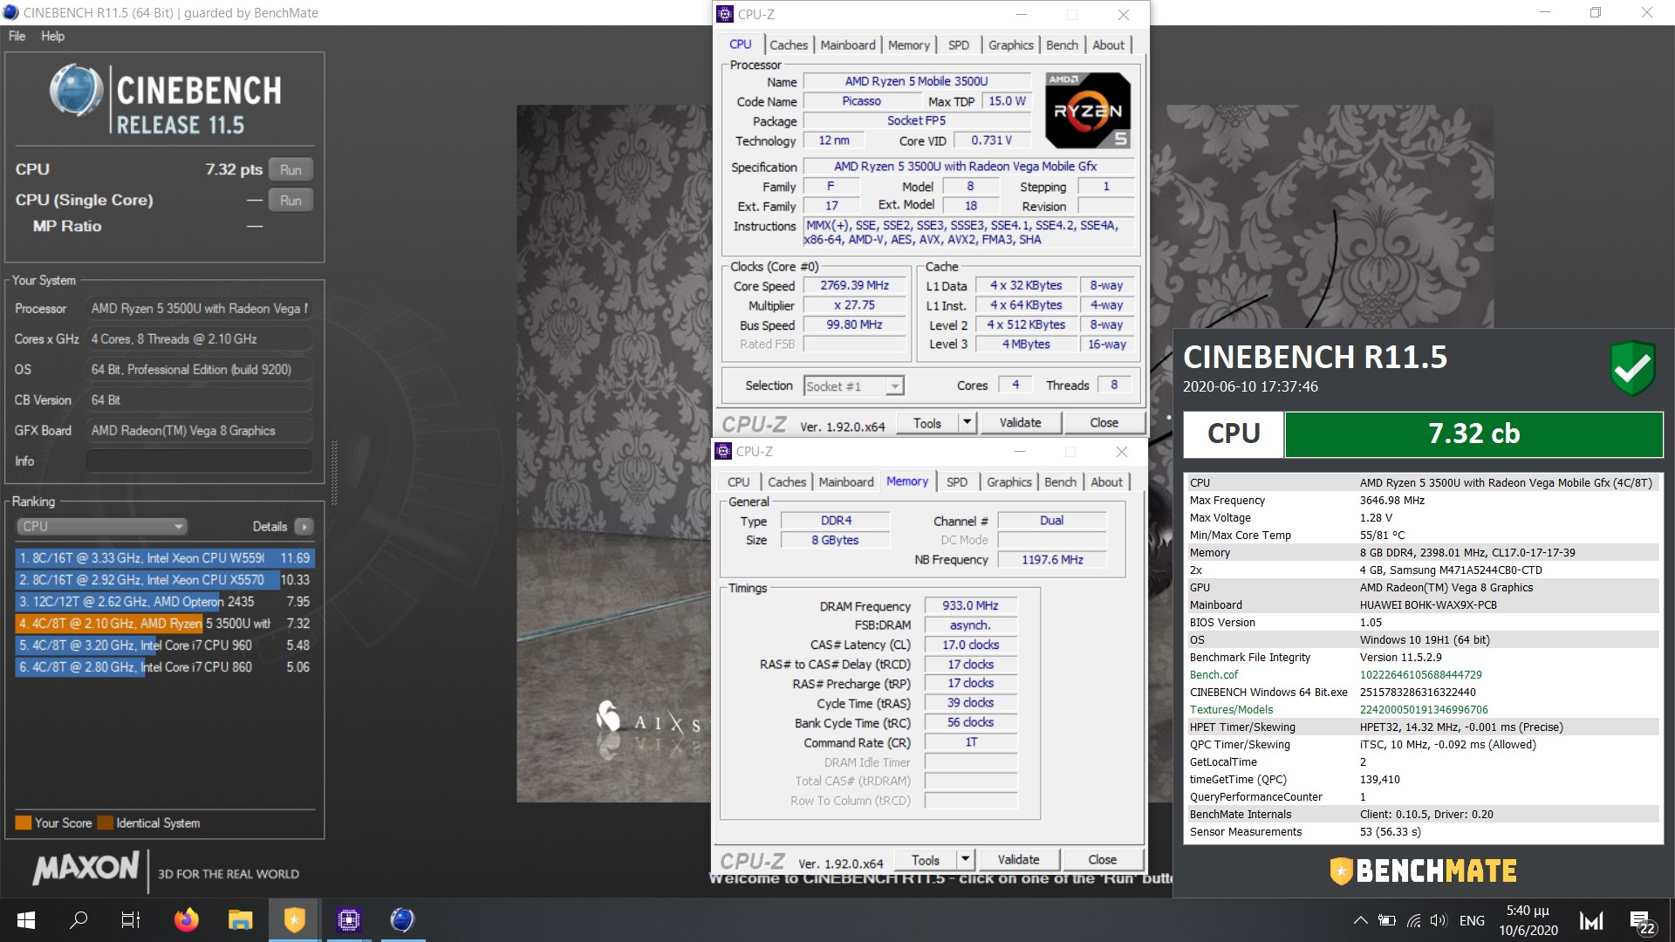Switch to CPU tab in lower CPU-Z

pyautogui.click(x=739, y=482)
